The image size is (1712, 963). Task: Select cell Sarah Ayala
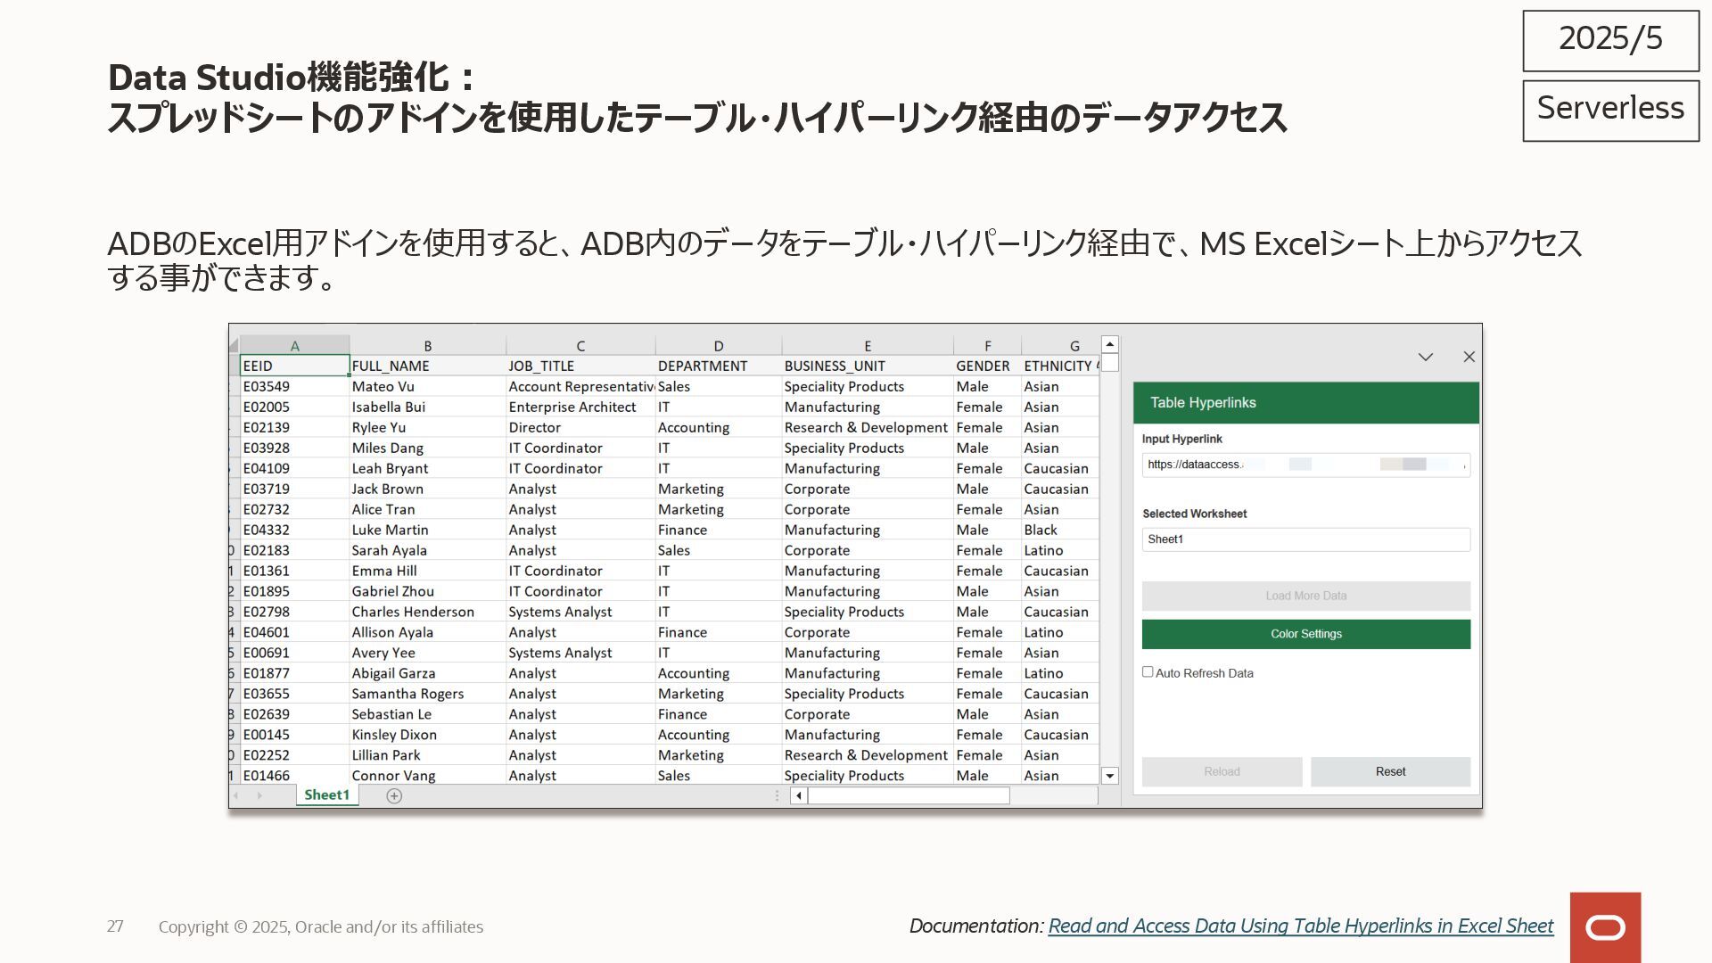point(427,550)
